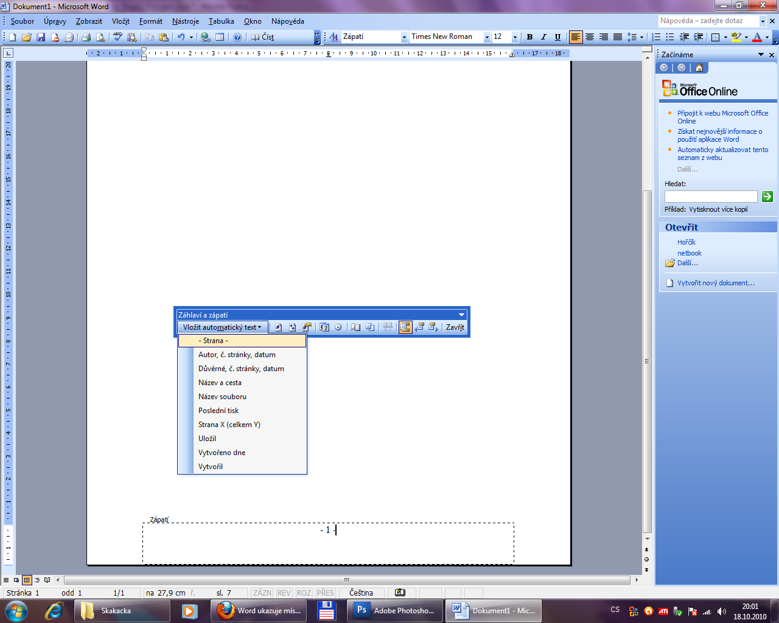Apply bullet list formatting
Image resolution: width=779 pixels, height=623 pixels.
(x=670, y=37)
